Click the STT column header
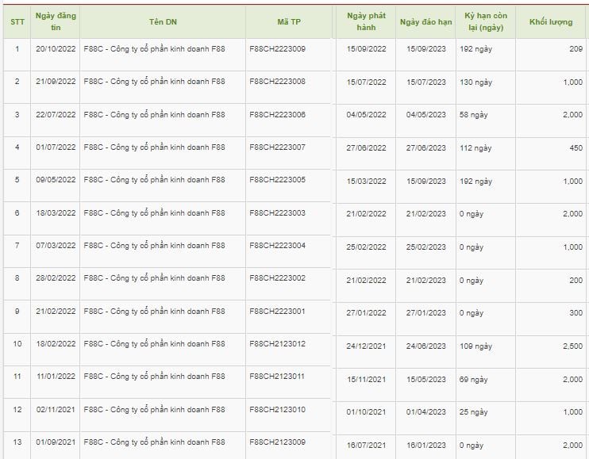Image resolution: width=589 pixels, height=459 pixels. point(17,21)
